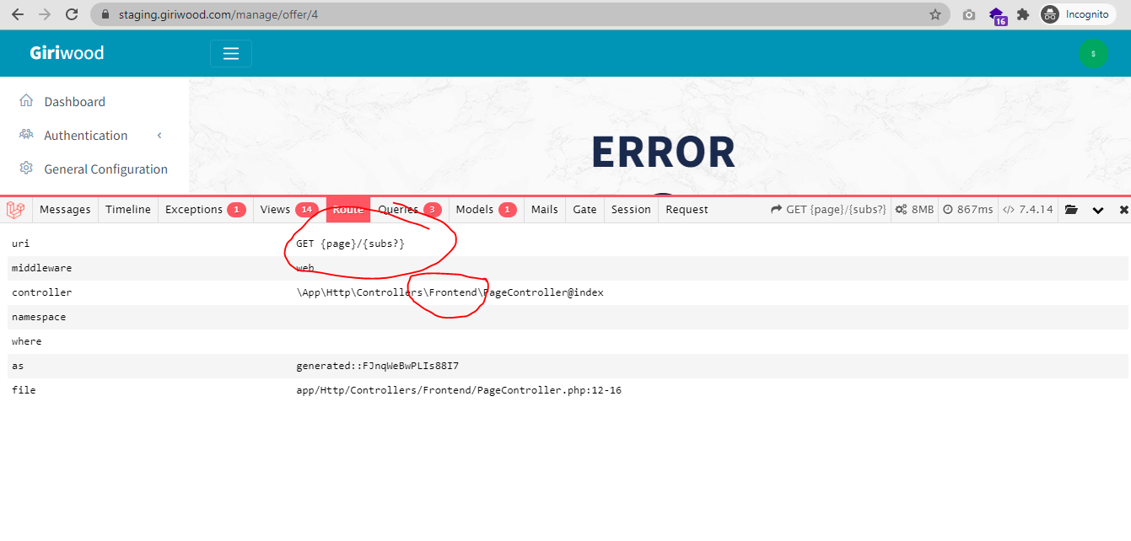1131x541 pixels.
Task: Click the Giriwood logo link
Action: click(x=67, y=52)
